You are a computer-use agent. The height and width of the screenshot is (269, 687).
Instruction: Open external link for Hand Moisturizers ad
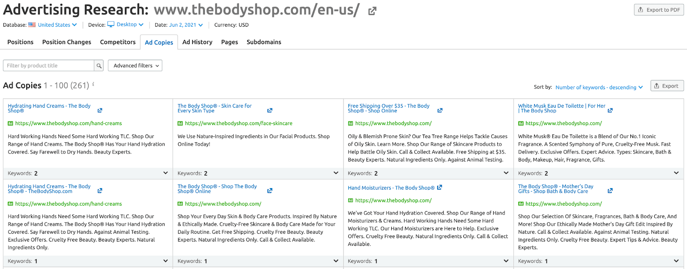pos(439,188)
